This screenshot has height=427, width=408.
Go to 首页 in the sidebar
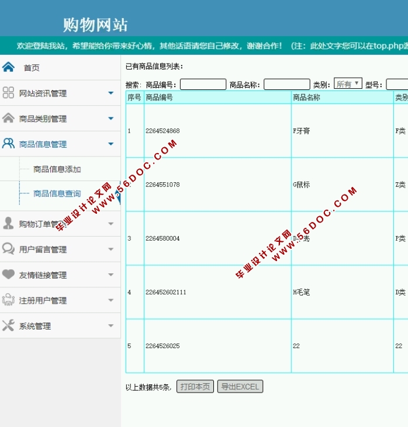(x=32, y=68)
